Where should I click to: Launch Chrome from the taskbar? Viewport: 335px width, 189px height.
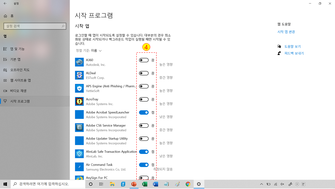pos(188,184)
